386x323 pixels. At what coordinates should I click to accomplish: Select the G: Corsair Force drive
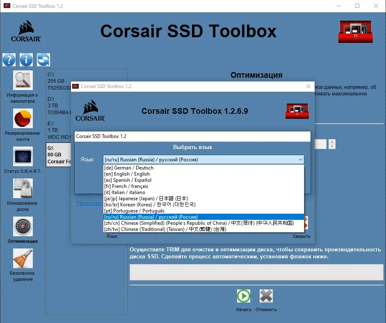pos(58,155)
